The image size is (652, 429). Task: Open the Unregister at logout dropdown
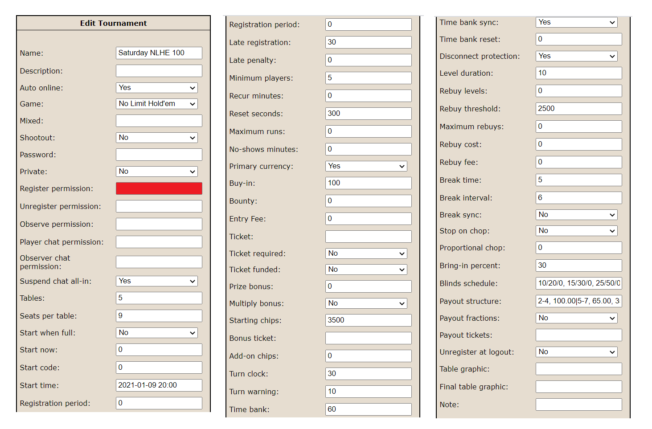[576, 351]
